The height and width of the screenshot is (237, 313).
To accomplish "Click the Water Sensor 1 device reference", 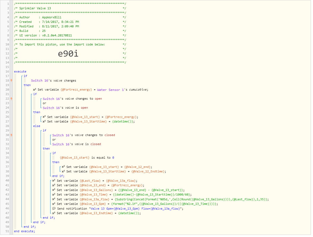I will point(110,90).
